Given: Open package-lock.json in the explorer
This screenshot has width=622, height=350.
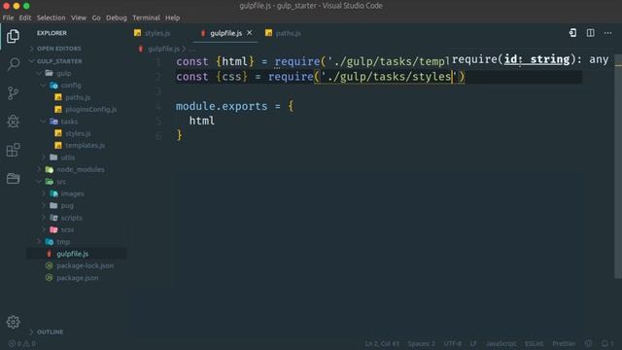Looking at the screenshot, I should click(85, 265).
